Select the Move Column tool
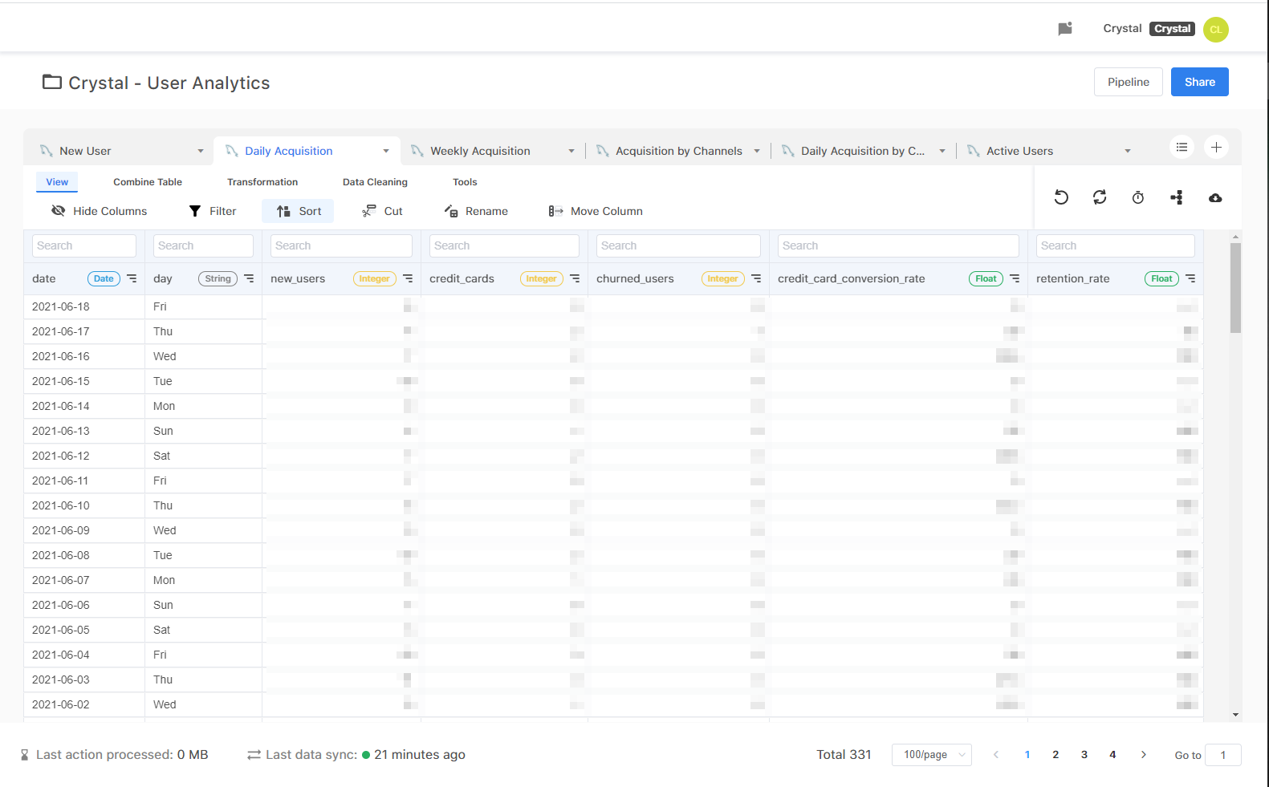 pyautogui.click(x=596, y=211)
